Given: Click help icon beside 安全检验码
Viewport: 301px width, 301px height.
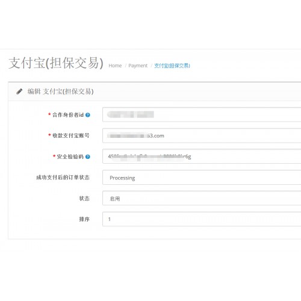Looking at the screenshot, I should point(88,157).
